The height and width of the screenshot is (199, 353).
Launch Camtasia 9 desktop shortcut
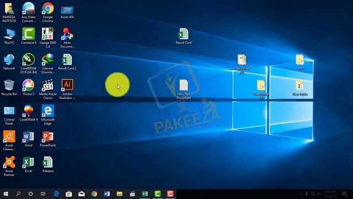click(28, 36)
